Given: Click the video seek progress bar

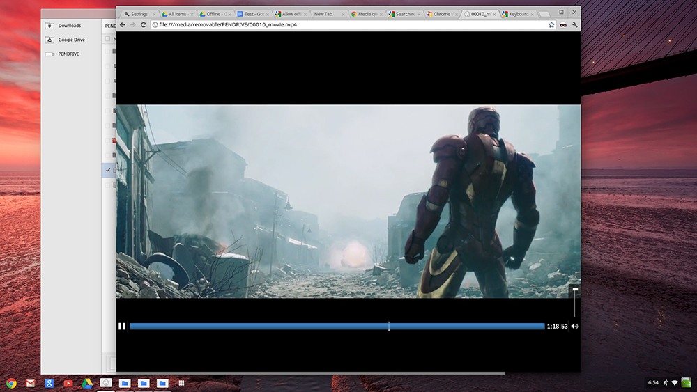Looking at the screenshot, I should coord(337,327).
